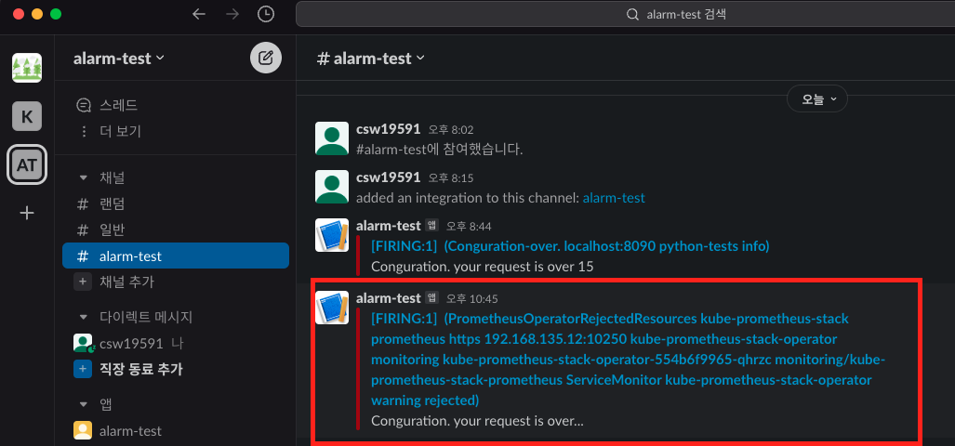Open 스레드 threads view

[119, 105]
